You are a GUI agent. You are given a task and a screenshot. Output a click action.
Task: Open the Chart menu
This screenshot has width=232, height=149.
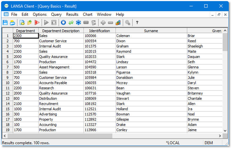pos(88,14)
